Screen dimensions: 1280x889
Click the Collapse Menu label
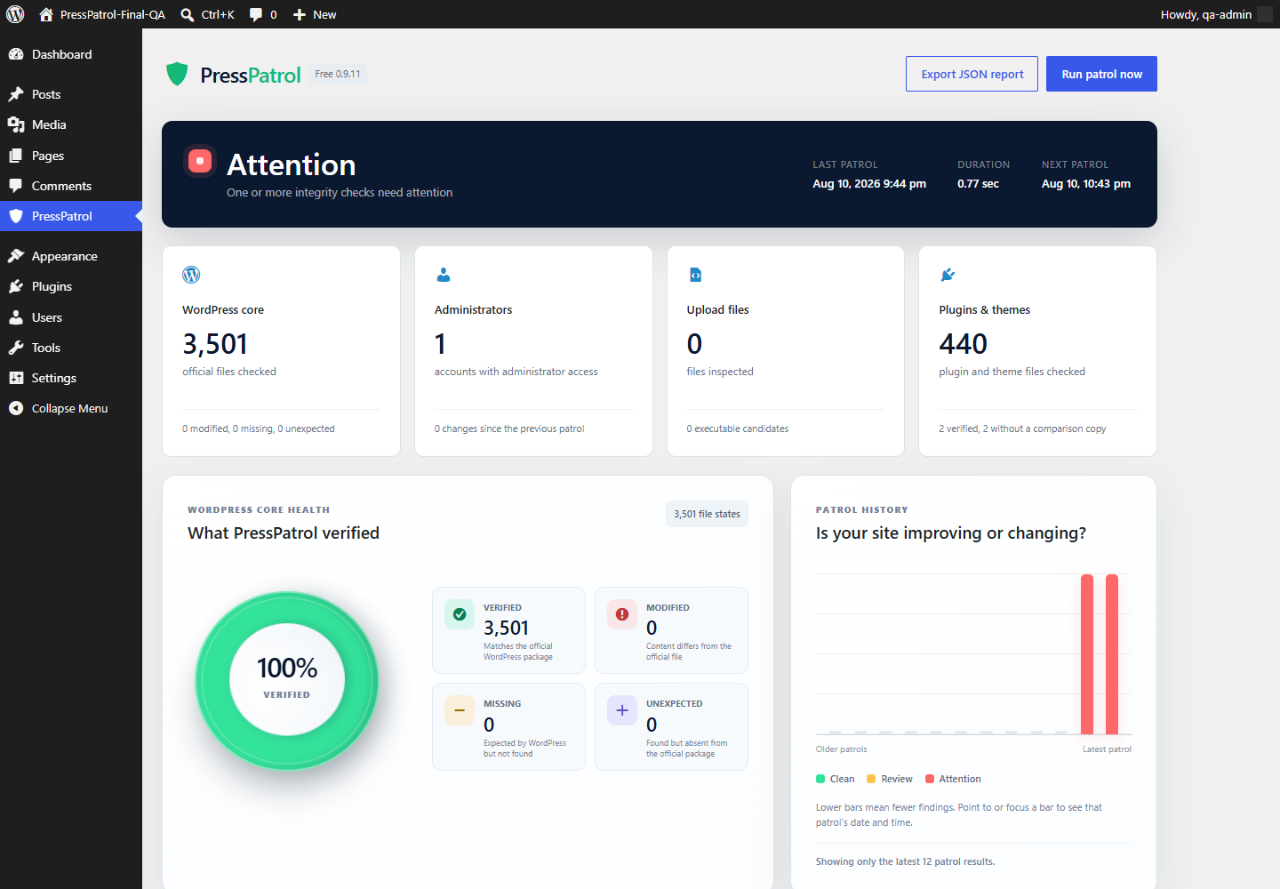point(69,408)
